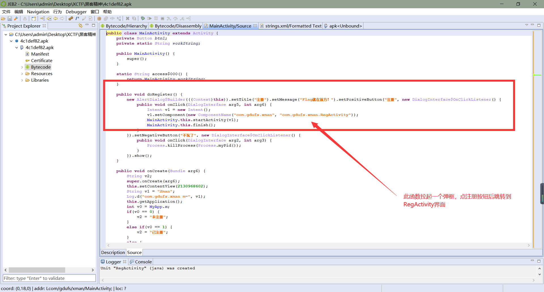The image size is (544, 292).
Task: Click the debugger step-out icon
Action: (x=182, y=18)
